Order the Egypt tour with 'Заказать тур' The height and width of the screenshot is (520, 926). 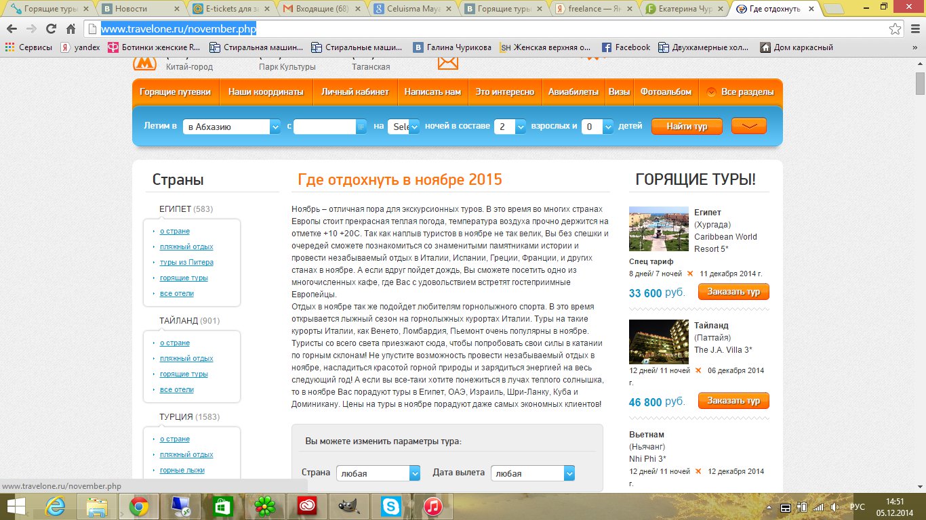click(733, 292)
